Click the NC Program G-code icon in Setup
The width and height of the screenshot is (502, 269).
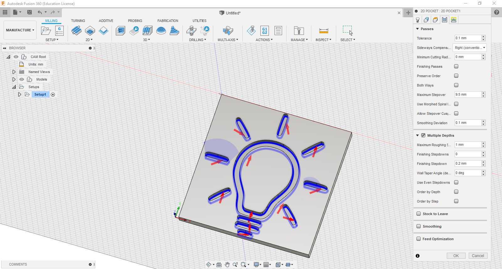pos(59,31)
